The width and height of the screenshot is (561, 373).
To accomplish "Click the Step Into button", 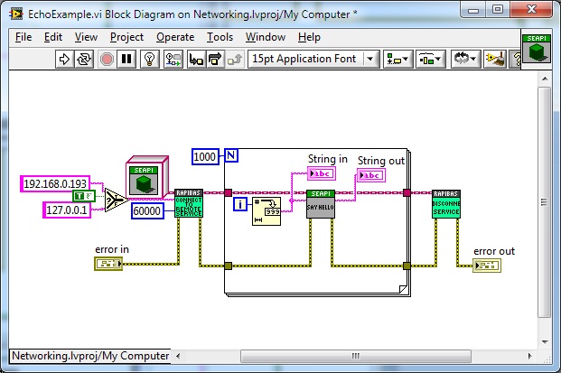I will click(x=196, y=59).
